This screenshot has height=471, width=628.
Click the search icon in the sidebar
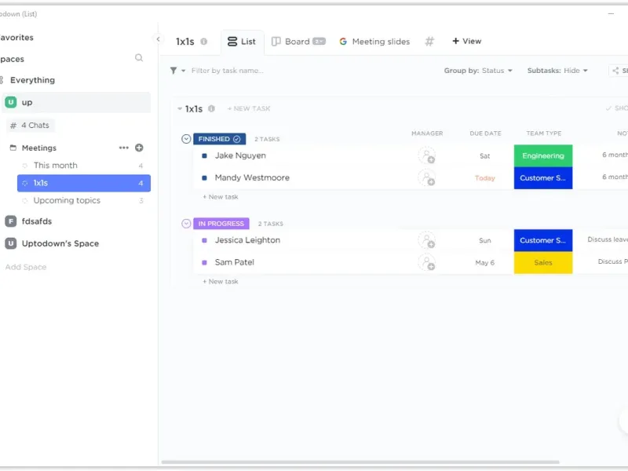[x=139, y=58]
